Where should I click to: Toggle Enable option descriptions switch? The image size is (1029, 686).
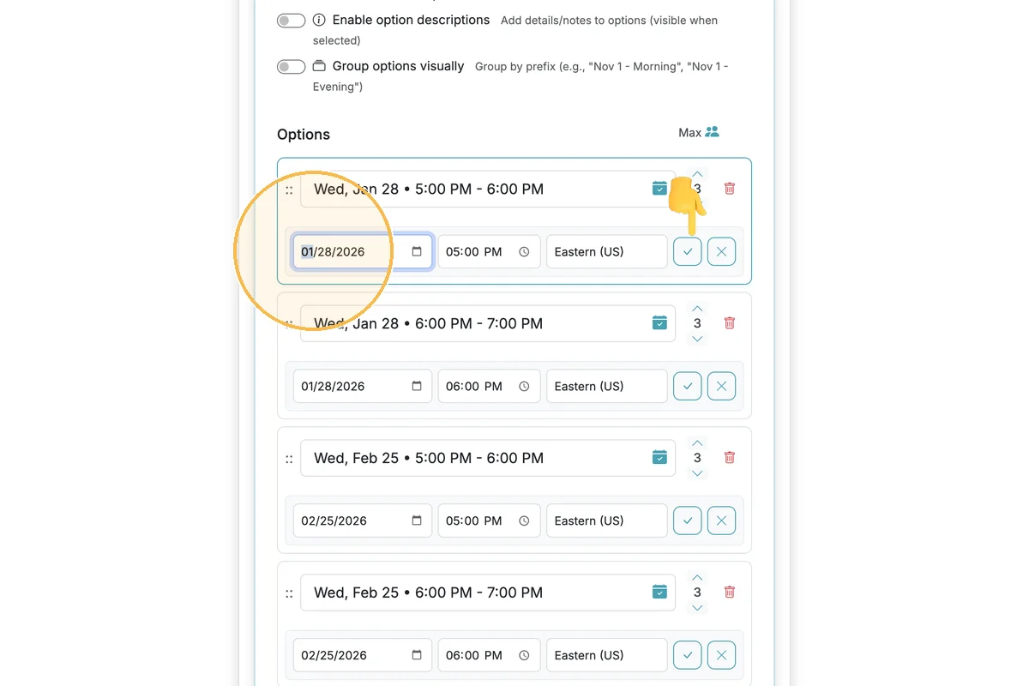click(x=292, y=21)
